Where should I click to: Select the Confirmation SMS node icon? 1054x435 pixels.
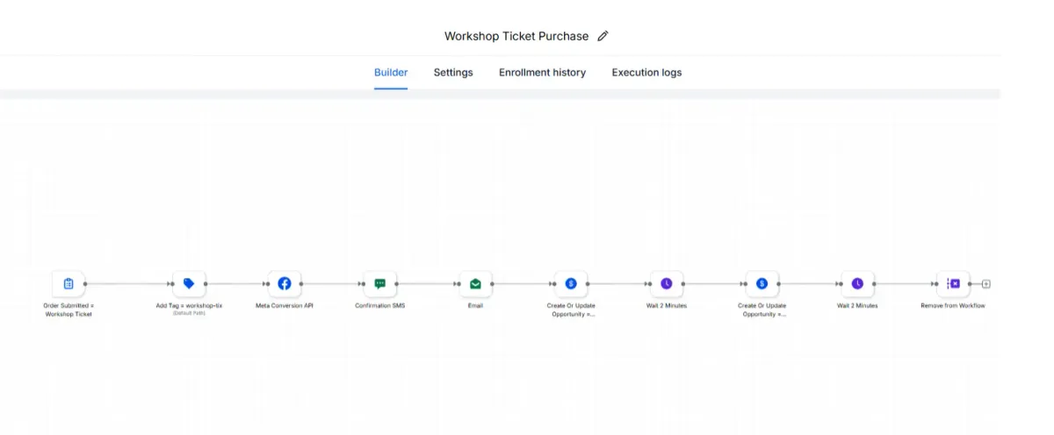point(380,283)
